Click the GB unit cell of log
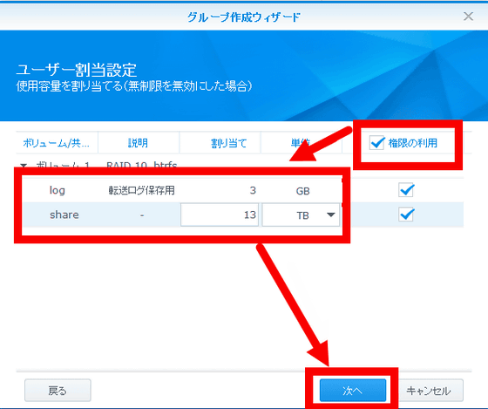Screen dimensions: 488x409 (x=302, y=191)
